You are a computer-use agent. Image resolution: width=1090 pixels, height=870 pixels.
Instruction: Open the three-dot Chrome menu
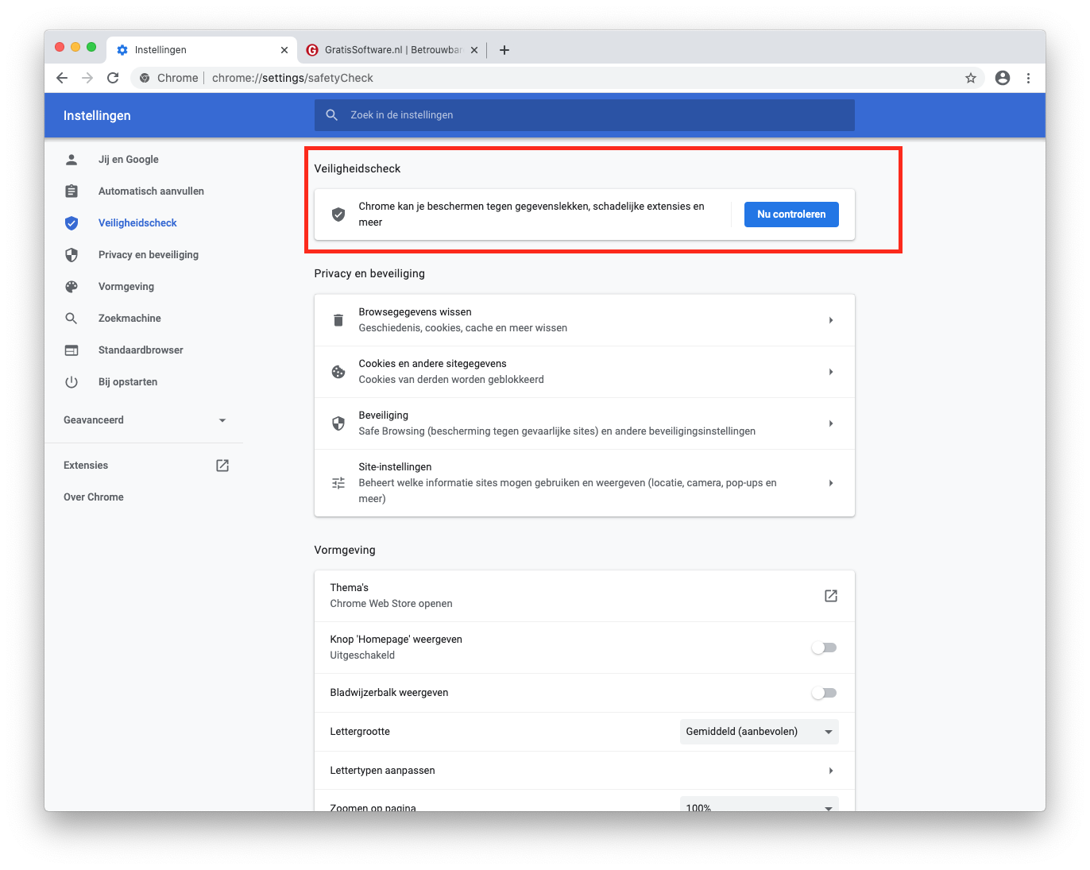[1028, 78]
